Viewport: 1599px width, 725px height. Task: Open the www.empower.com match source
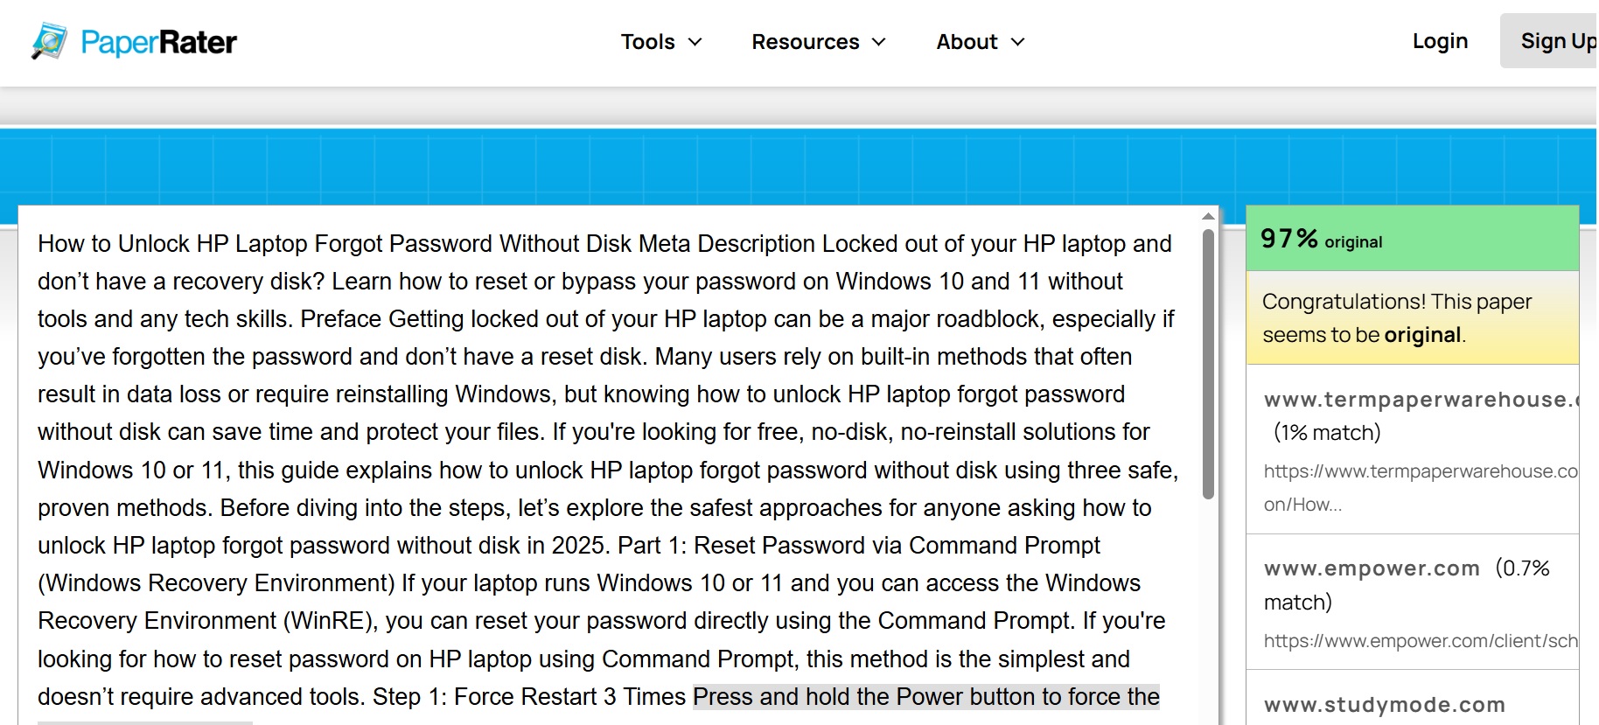click(x=1372, y=568)
